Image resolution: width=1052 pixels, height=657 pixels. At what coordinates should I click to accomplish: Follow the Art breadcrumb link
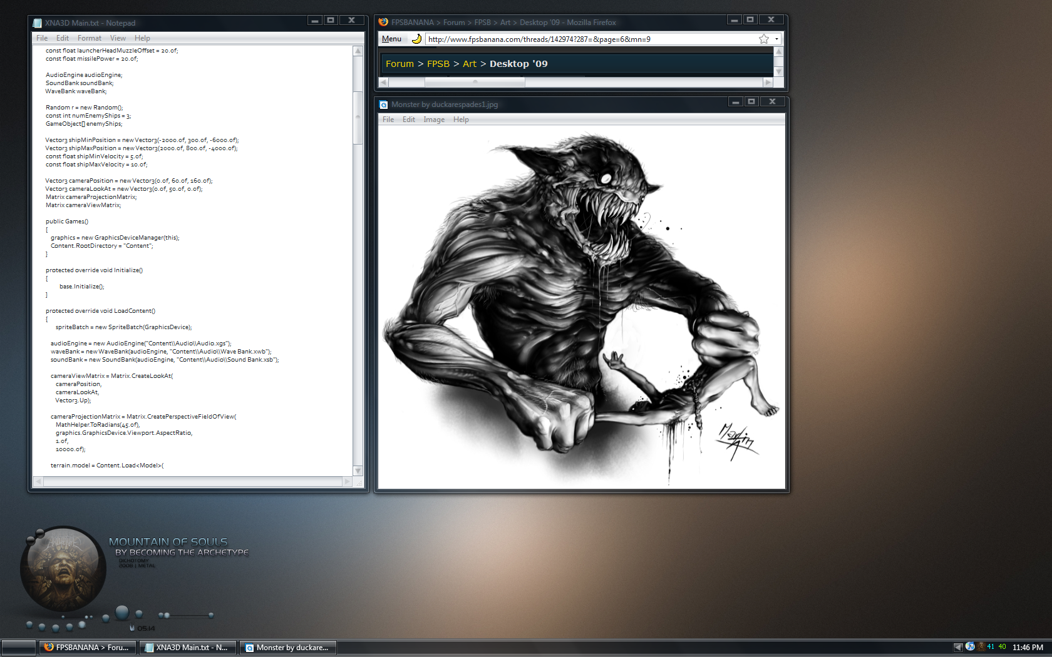coord(470,64)
